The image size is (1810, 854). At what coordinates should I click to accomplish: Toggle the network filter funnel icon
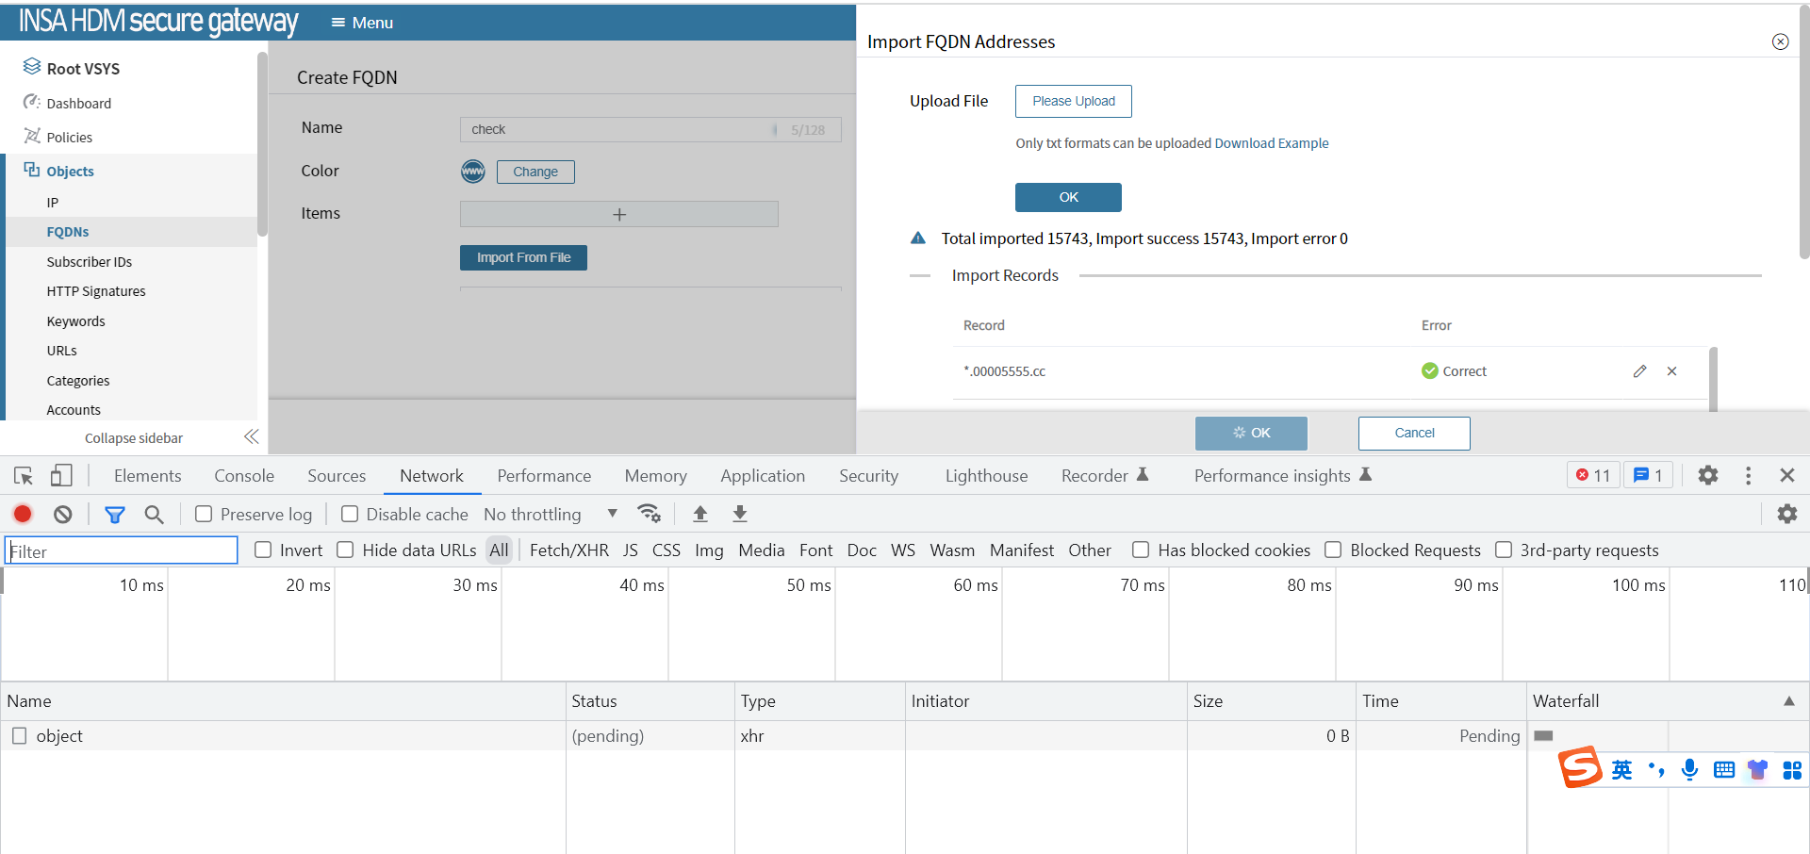click(115, 514)
